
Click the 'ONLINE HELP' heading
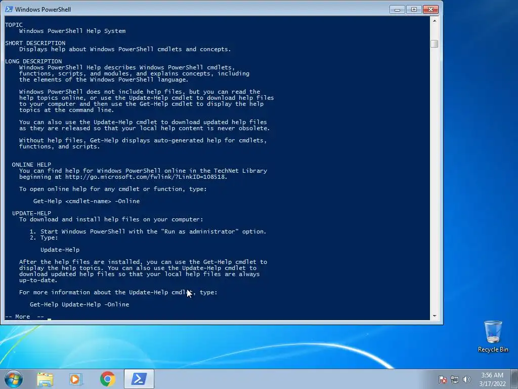pos(31,165)
